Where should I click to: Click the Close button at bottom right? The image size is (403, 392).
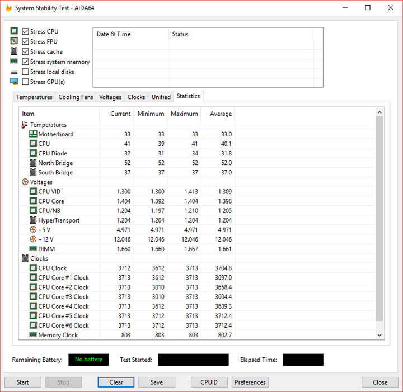(x=380, y=382)
